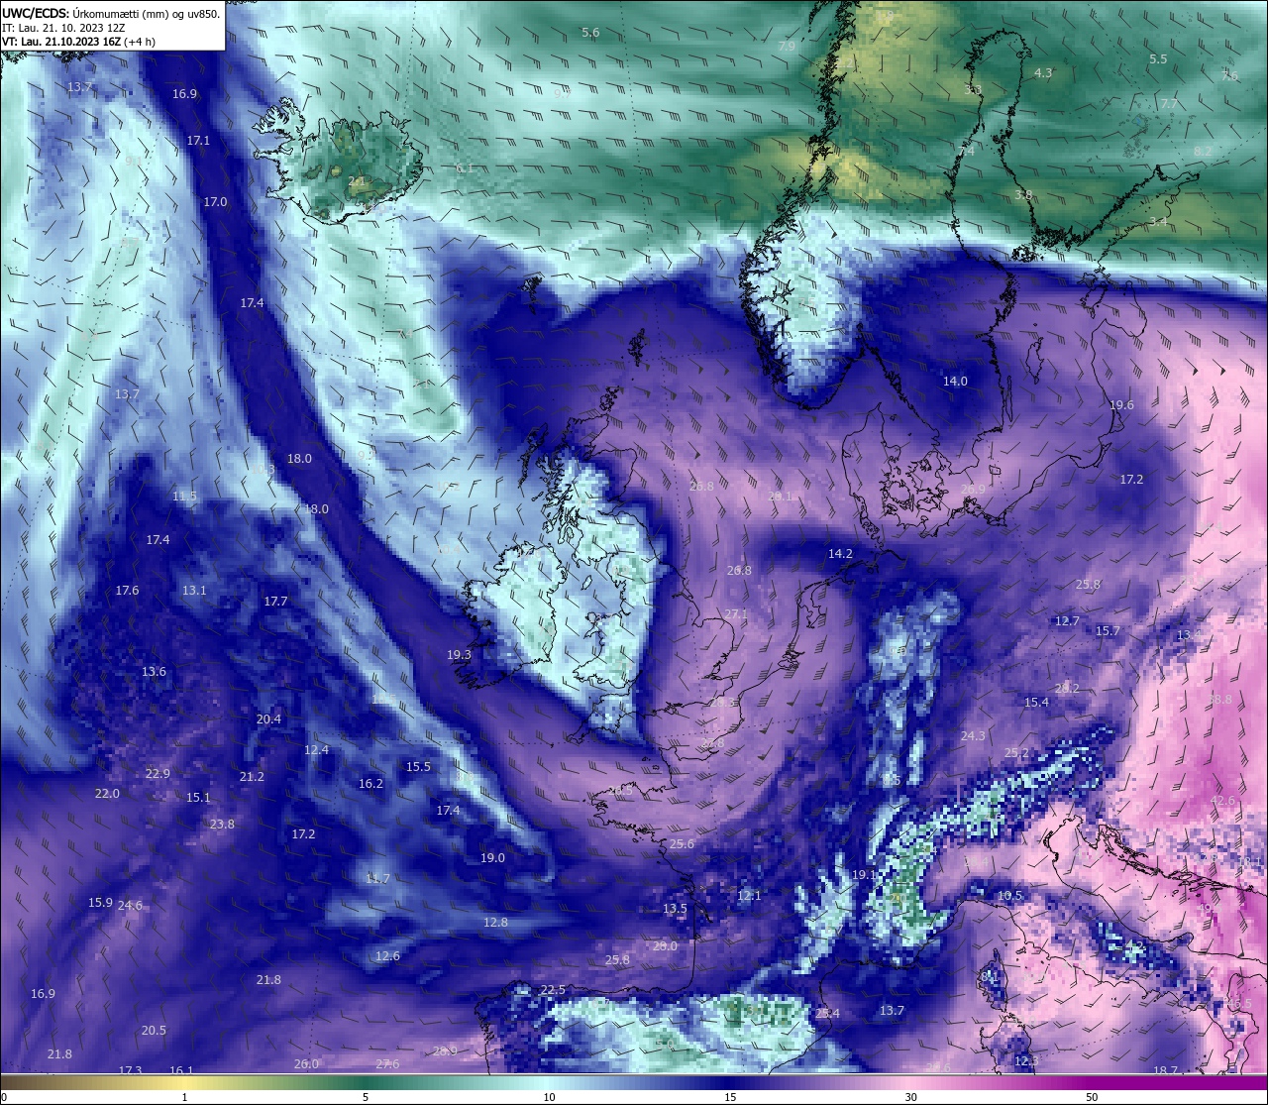Click the 14.0 value over the Baltic
This screenshot has height=1105, width=1268.
955,381
